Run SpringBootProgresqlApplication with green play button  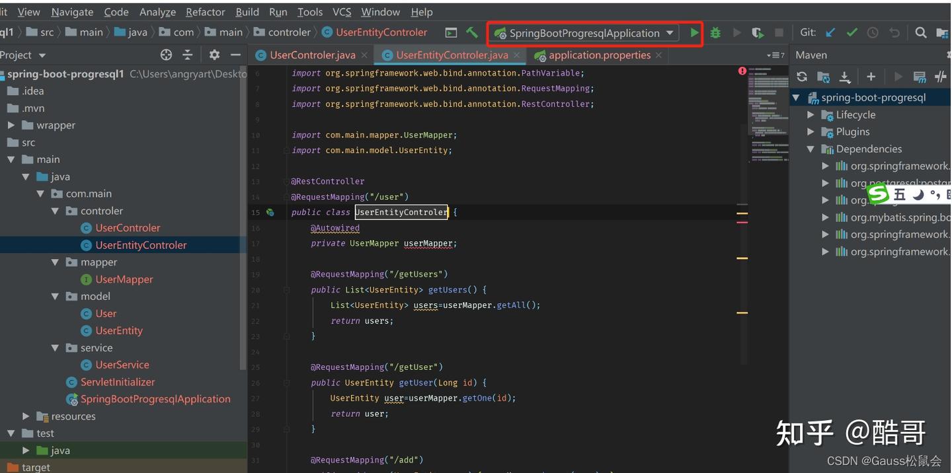point(694,32)
